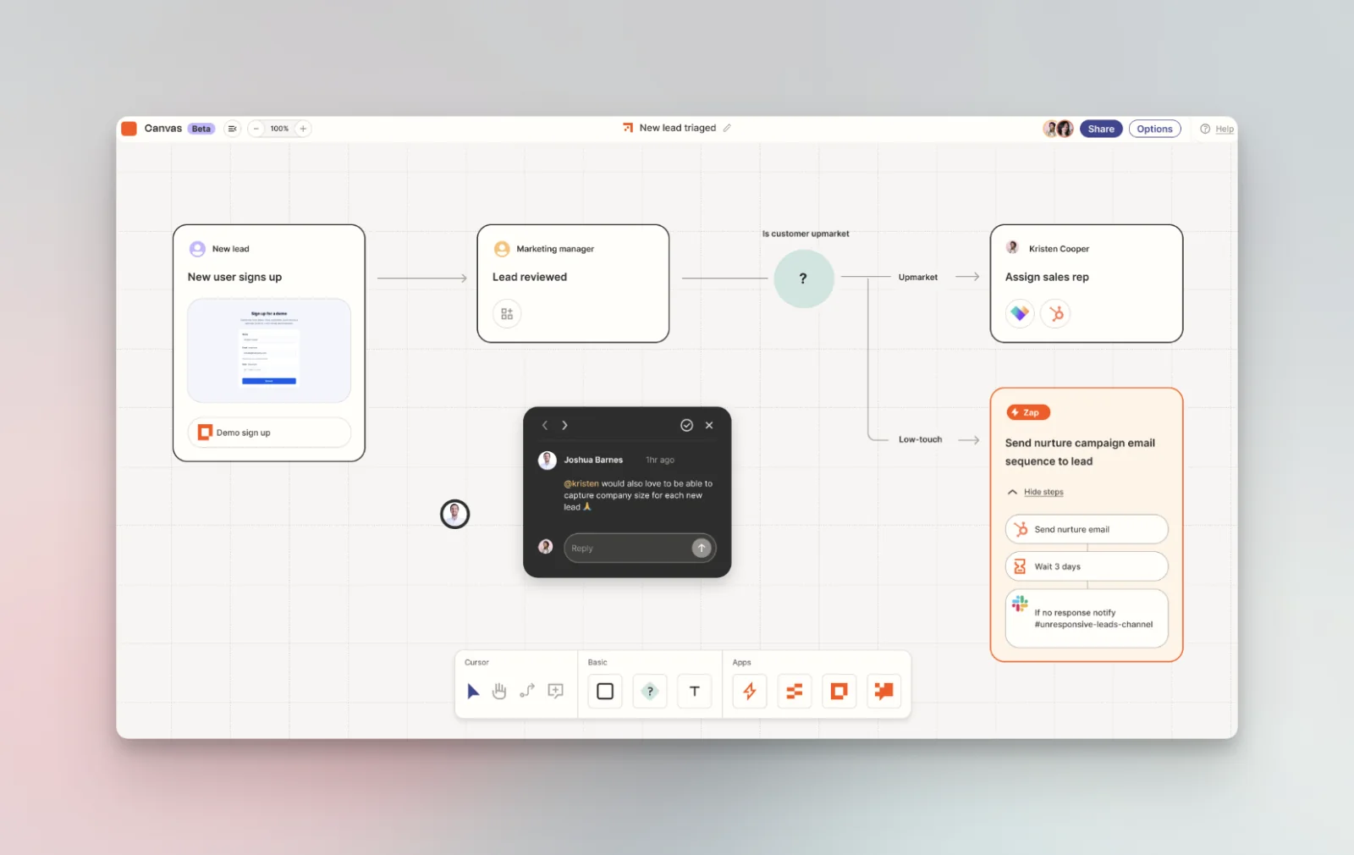
Task: Select the add comment tool
Action: pyautogui.click(x=555, y=691)
